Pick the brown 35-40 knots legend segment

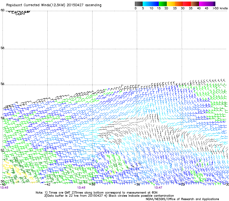[x=195, y=4]
